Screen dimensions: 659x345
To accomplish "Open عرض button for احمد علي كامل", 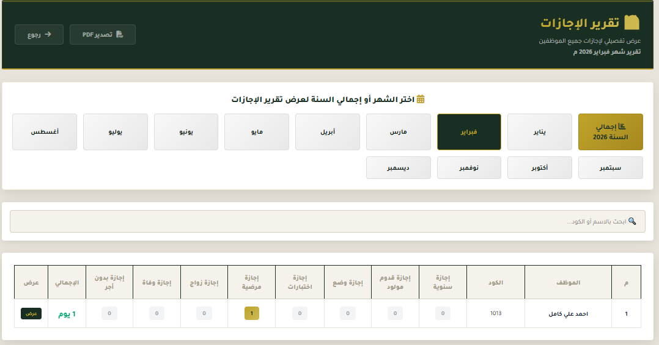I will (x=31, y=313).
